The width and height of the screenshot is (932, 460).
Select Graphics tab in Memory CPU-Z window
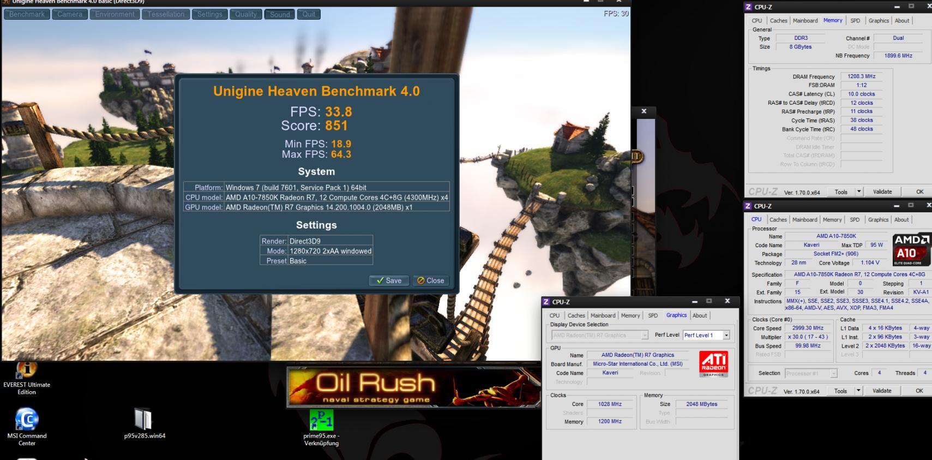click(x=879, y=21)
